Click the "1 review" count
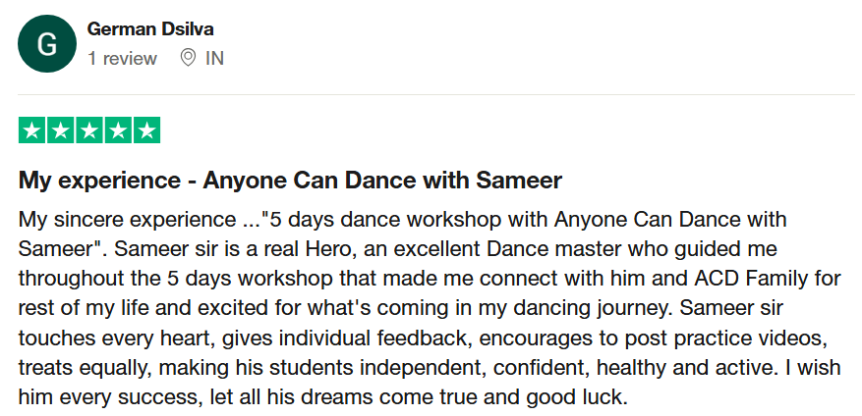Image resolution: width=862 pixels, height=416 pixels. [x=122, y=58]
